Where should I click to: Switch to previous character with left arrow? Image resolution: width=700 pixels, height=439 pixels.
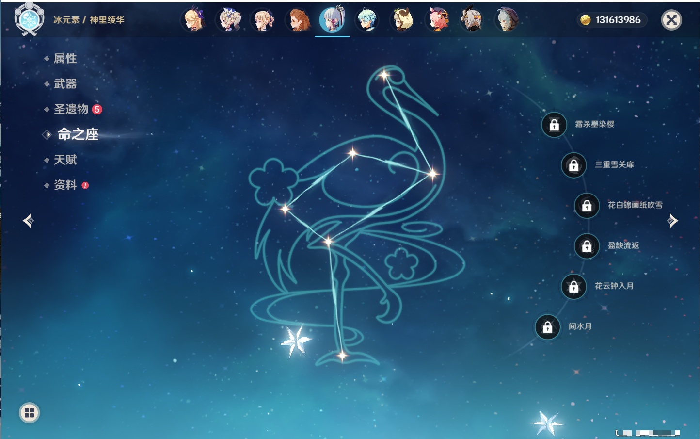click(x=28, y=221)
